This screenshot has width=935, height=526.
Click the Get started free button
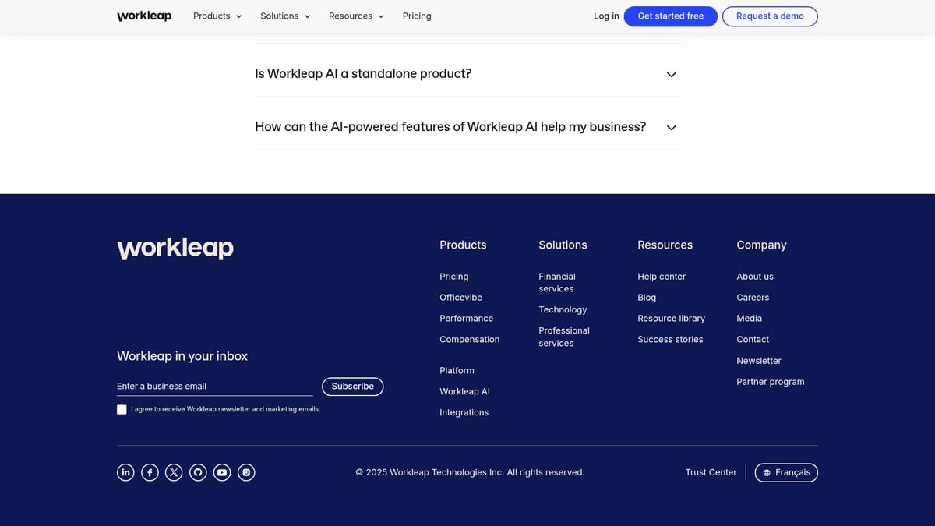670,16
